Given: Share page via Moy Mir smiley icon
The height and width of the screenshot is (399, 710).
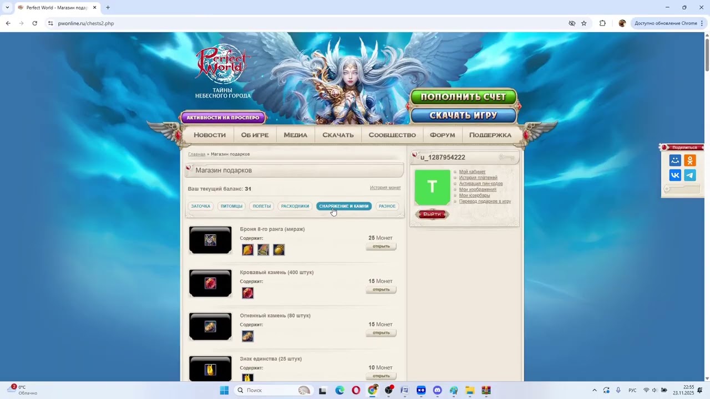Looking at the screenshot, I should click(x=675, y=161).
